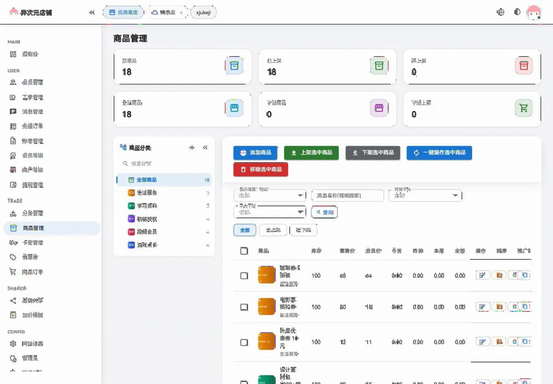Toggle the dark/light theme icon
The image size is (553, 384).
pos(517,12)
